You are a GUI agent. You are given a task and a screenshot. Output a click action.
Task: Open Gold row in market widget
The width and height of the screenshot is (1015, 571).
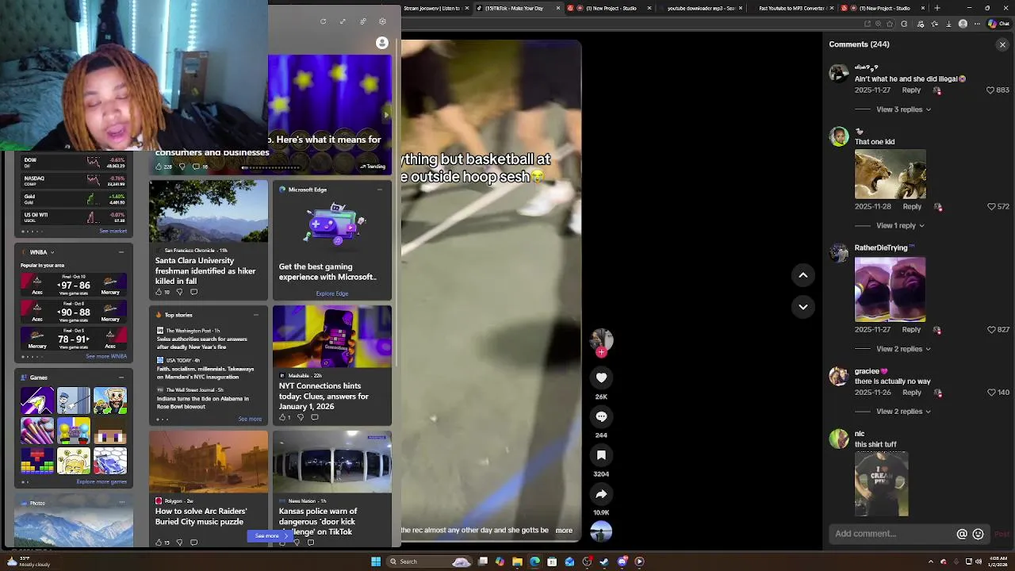[x=74, y=199]
